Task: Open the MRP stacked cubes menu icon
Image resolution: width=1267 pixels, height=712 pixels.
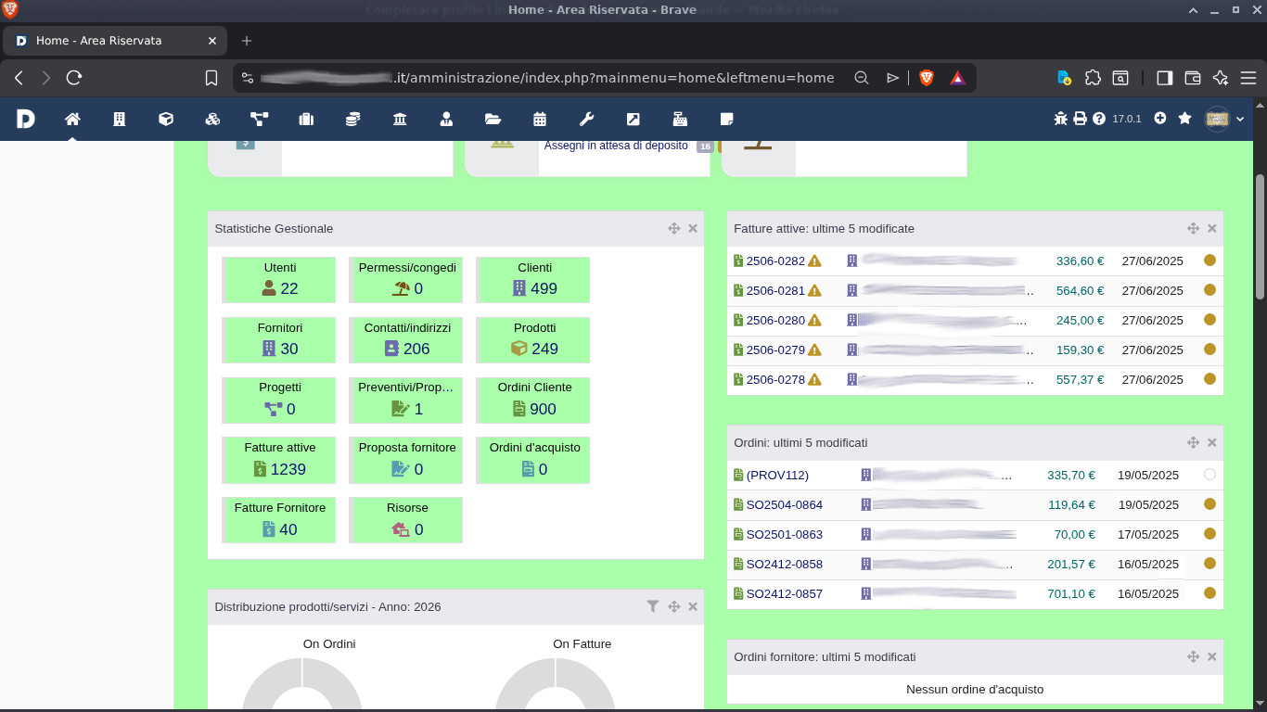Action: [212, 119]
